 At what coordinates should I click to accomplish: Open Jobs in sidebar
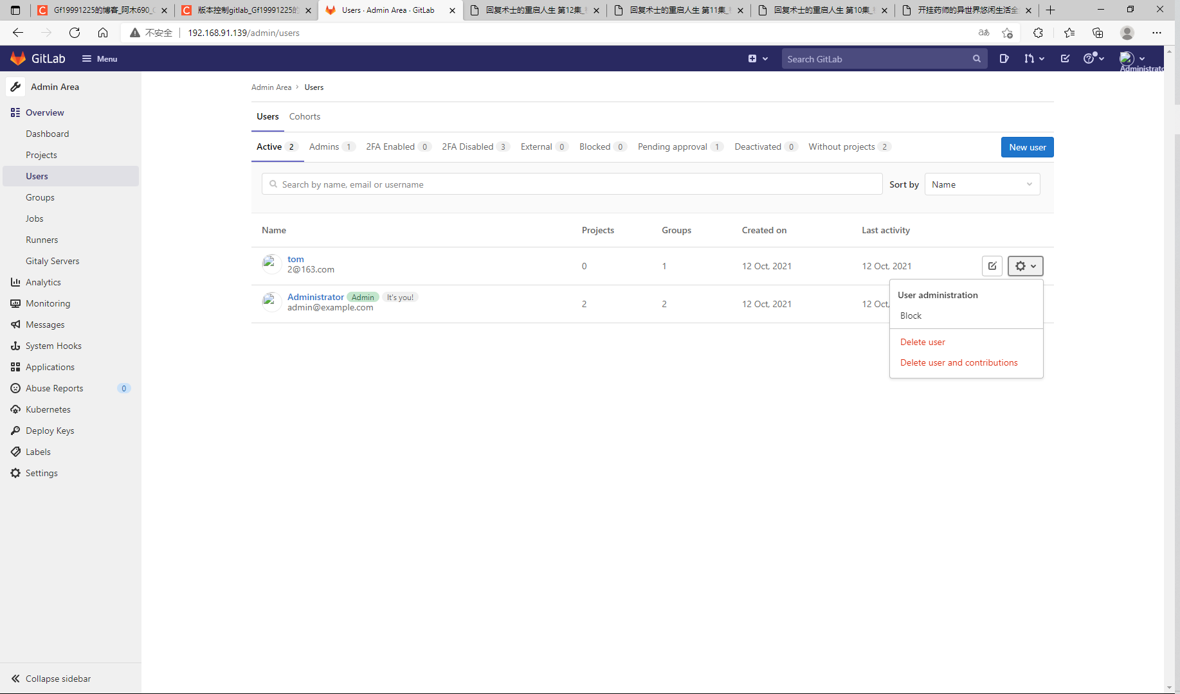point(35,218)
